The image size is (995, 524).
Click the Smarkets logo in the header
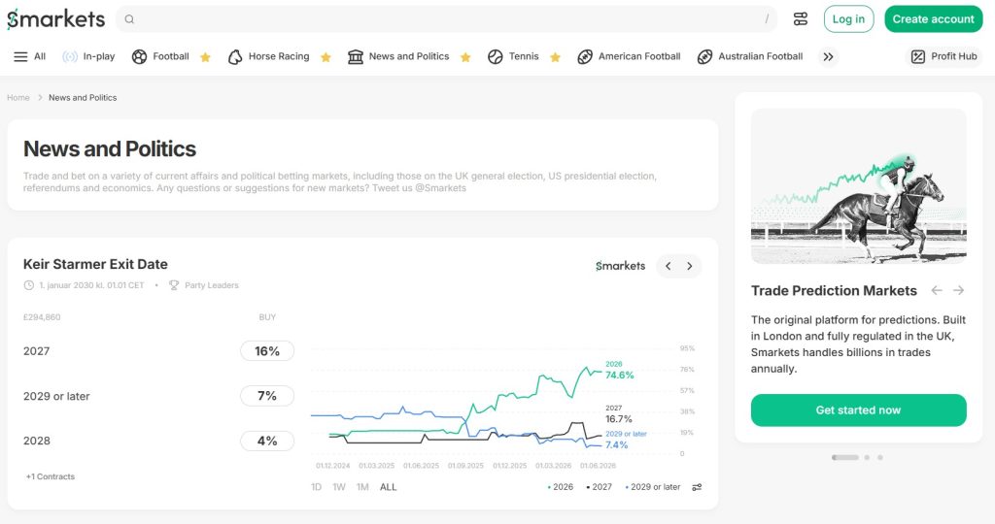55,19
